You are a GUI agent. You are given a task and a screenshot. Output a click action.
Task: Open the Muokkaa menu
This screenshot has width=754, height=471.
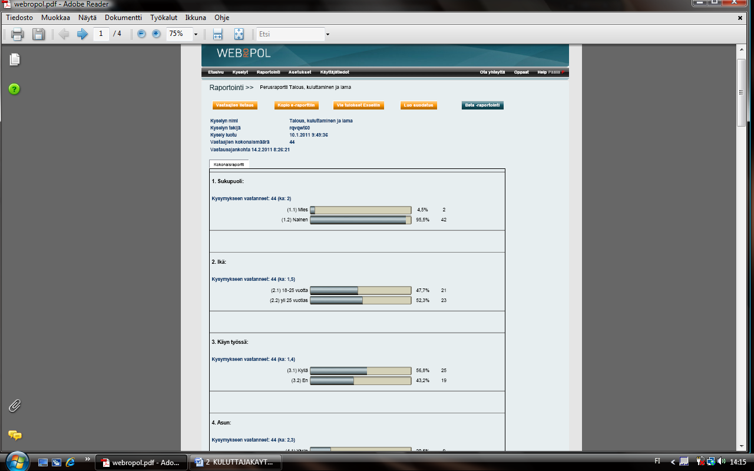click(x=55, y=18)
